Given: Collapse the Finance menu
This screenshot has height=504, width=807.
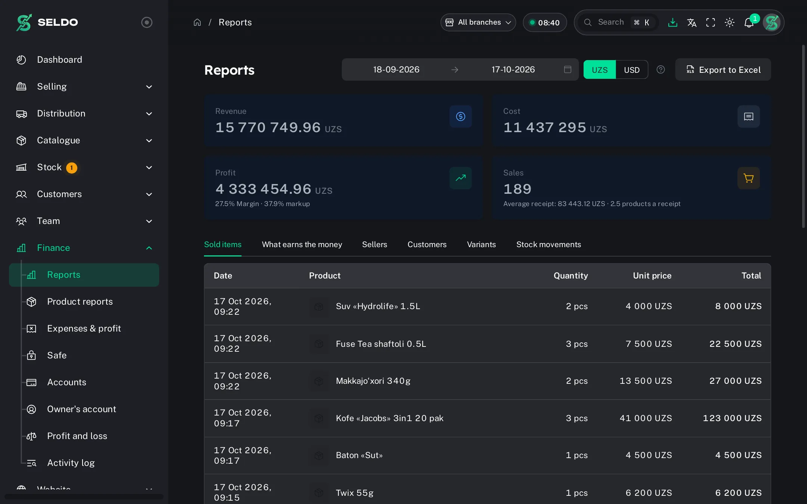Looking at the screenshot, I should pyautogui.click(x=84, y=248).
